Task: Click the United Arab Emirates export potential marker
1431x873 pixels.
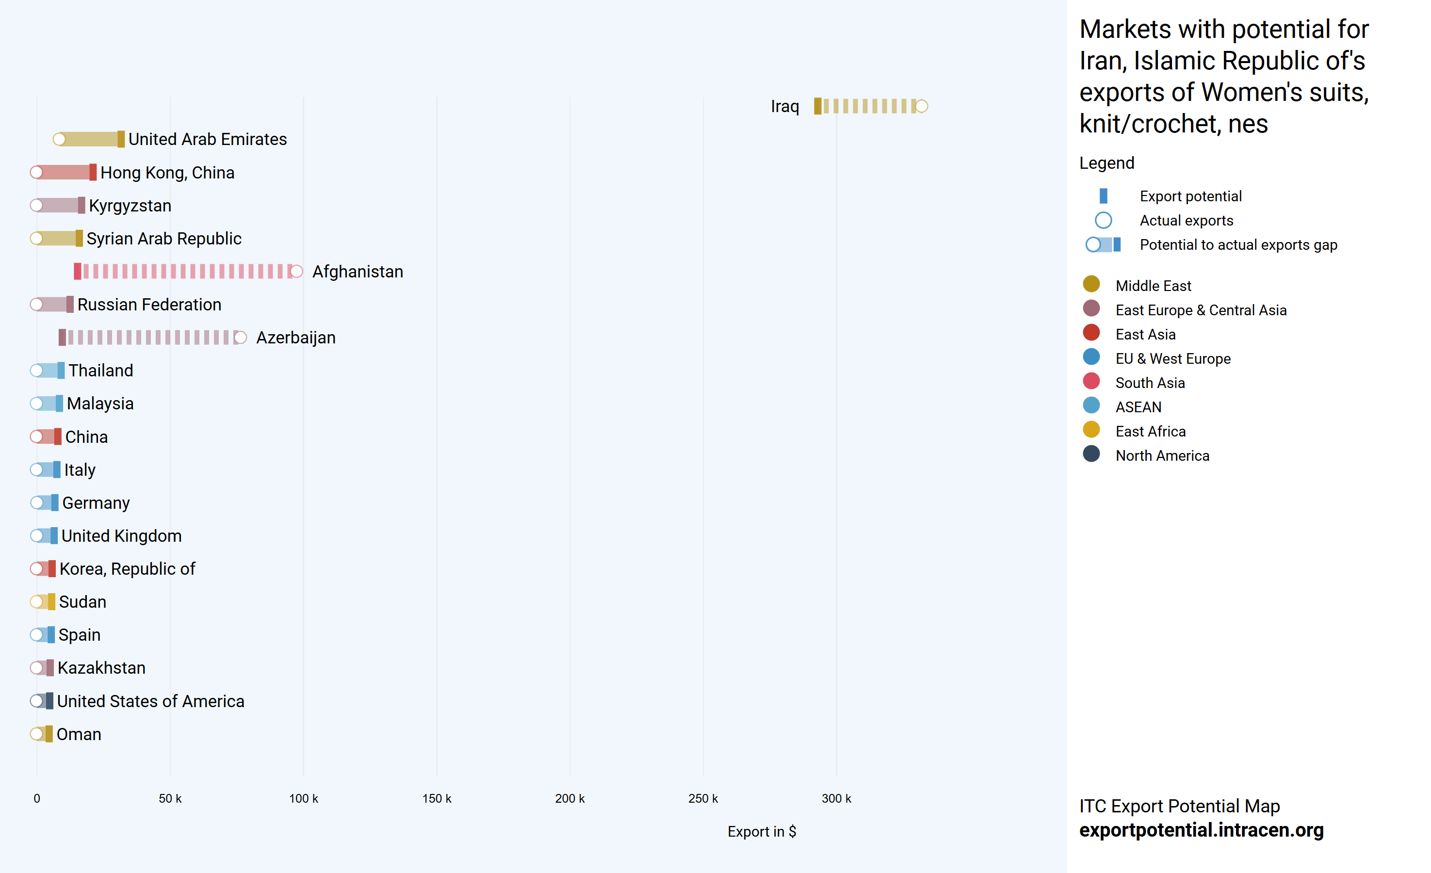Action: point(121,139)
